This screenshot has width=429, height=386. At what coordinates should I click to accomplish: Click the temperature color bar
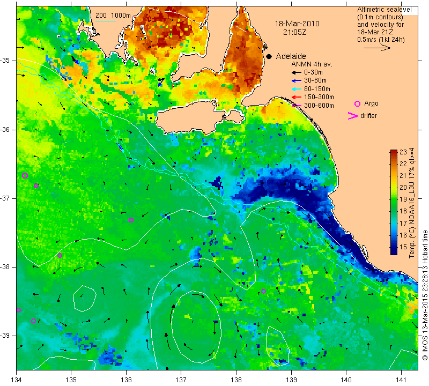pyautogui.click(x=394, y=202)
